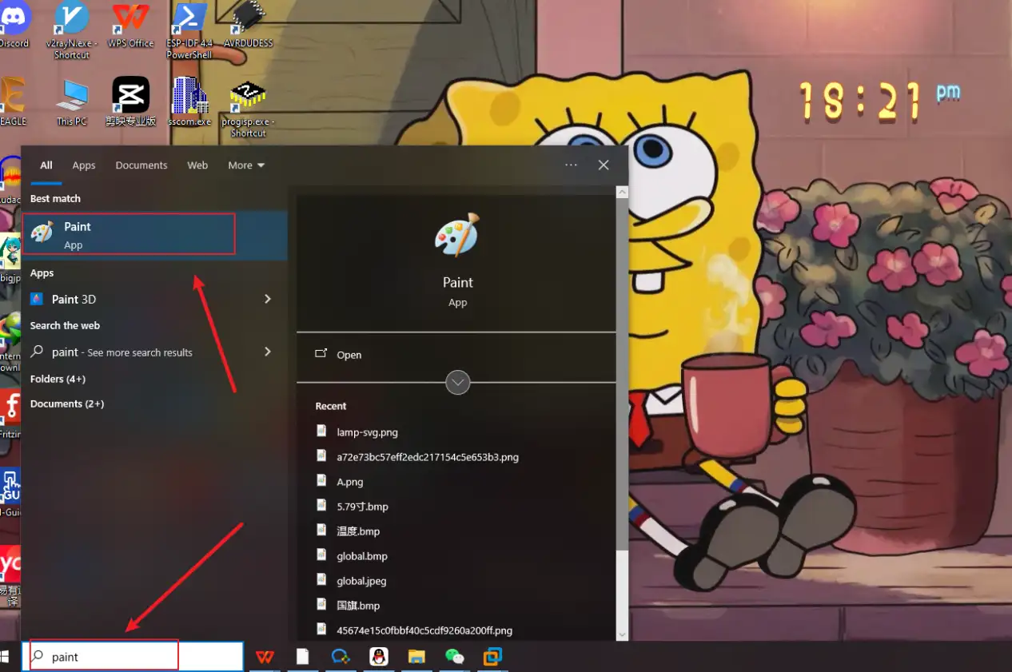Launch sscom.exe desktop icon
This screenshot has width=1012, height=672.
click(189, 100)
